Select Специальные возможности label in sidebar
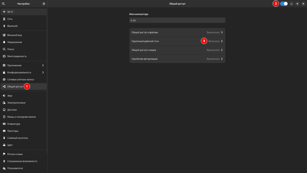 pyautogui.click(x=22, y=161)
